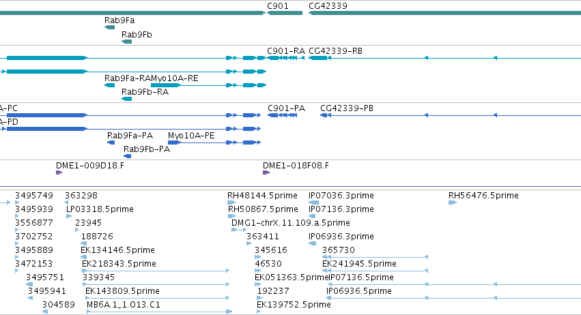
Task: Open the C901-RA transcript label
Action: tap(286, 51)
